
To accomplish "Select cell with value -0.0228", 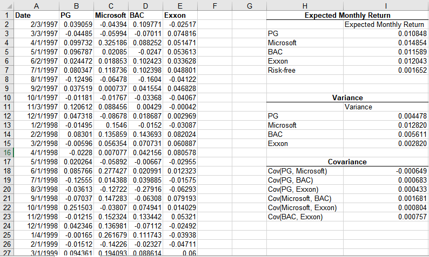I will (x=76, y=152).
